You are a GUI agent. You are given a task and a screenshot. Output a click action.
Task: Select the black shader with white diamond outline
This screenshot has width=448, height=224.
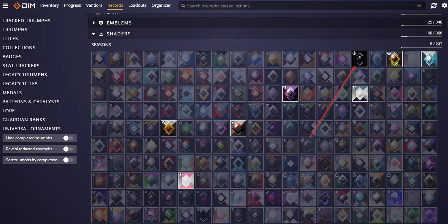pyautogui.click(x=360, y=59)
